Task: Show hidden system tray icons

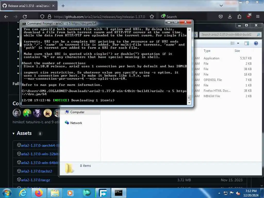Action: (x=219, y=193)
